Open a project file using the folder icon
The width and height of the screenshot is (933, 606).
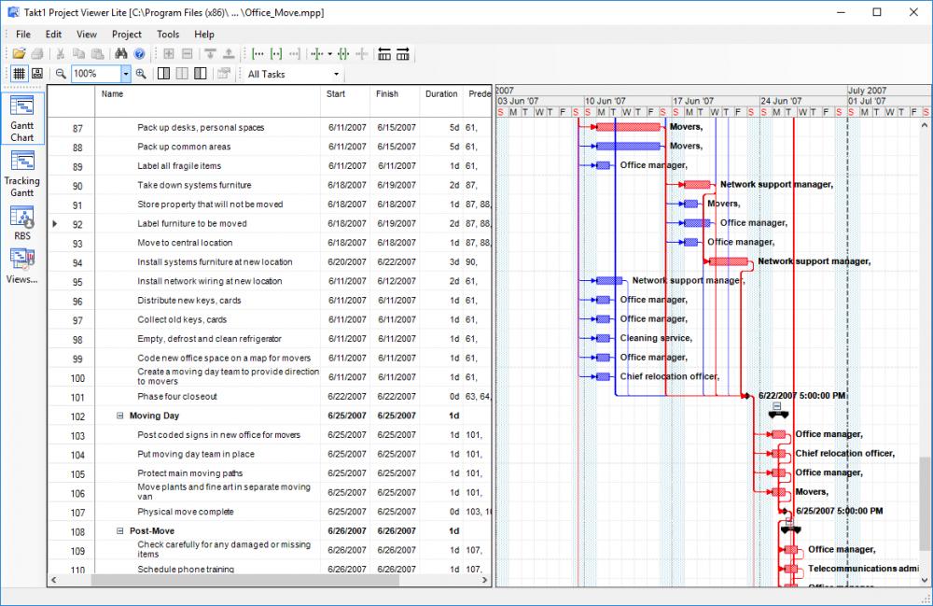tap(21, 52)
